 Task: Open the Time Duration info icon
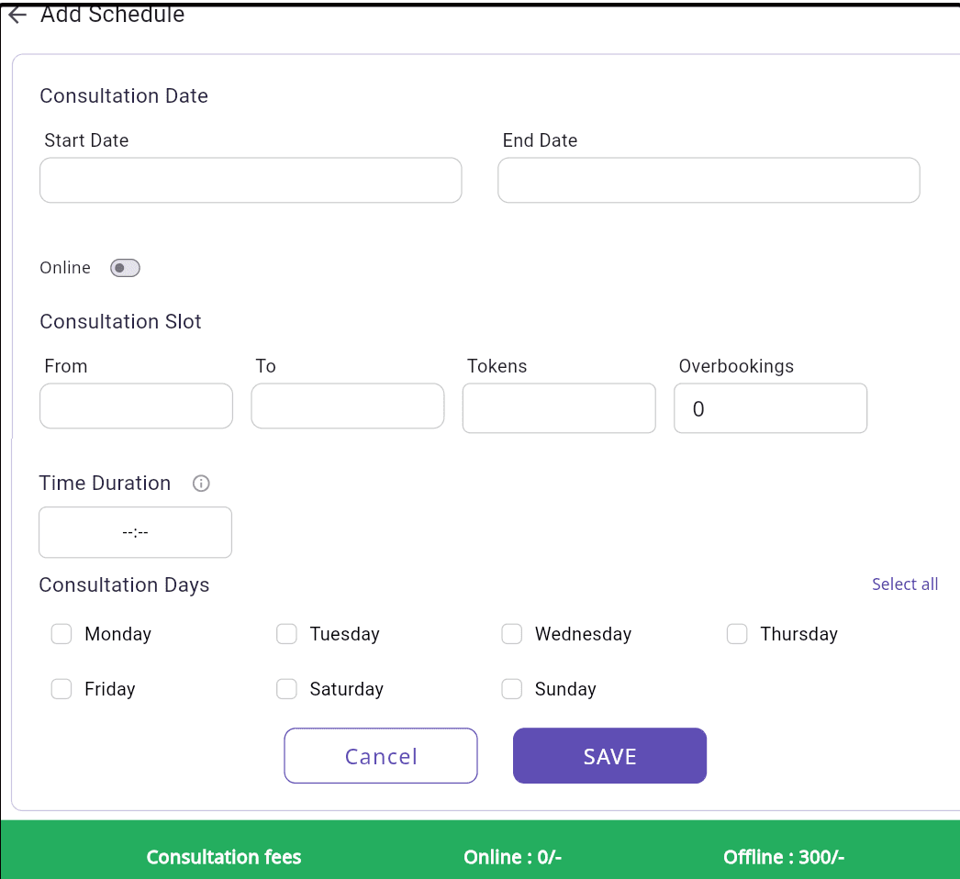tap(201, 484)
